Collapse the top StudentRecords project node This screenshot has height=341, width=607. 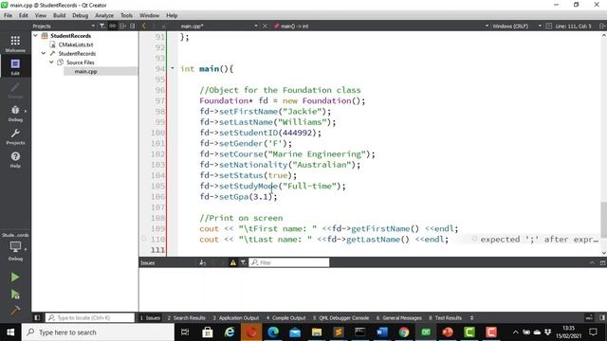[x=36, y=36]
